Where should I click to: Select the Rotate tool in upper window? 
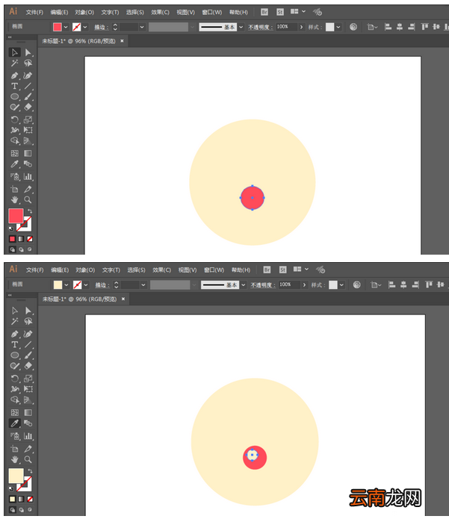pyautogui.click(x=15, y=119)
